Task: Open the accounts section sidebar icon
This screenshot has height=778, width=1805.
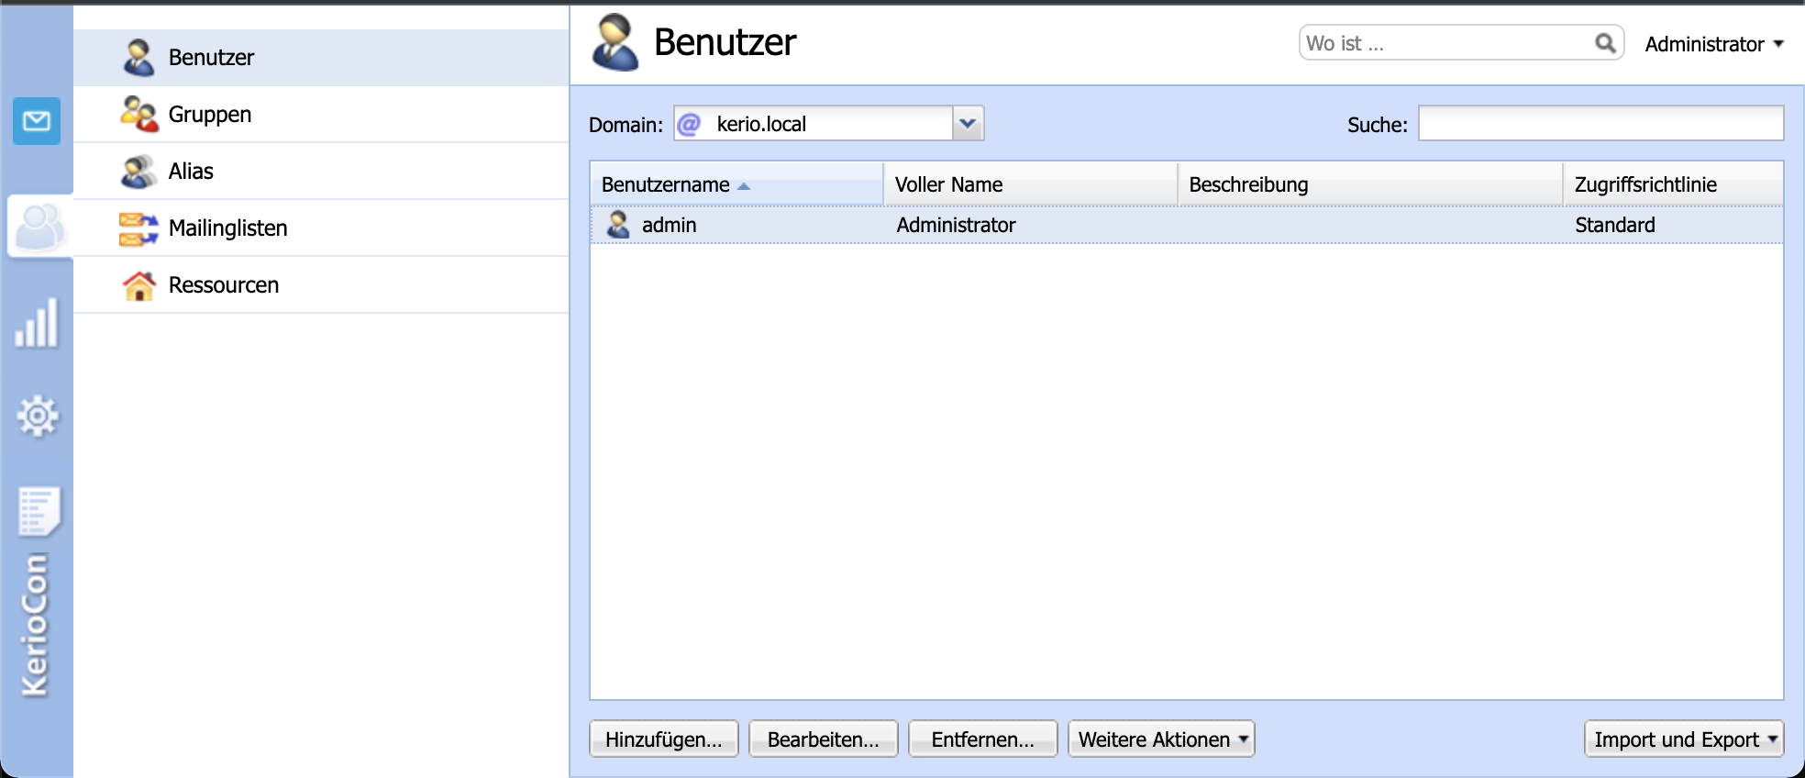Action: tap(39, 227)
